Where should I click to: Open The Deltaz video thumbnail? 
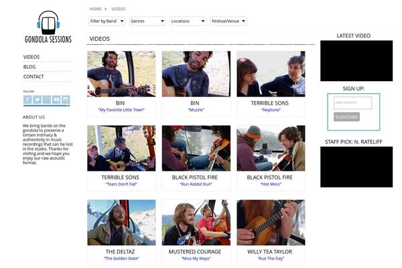point(121,222)
